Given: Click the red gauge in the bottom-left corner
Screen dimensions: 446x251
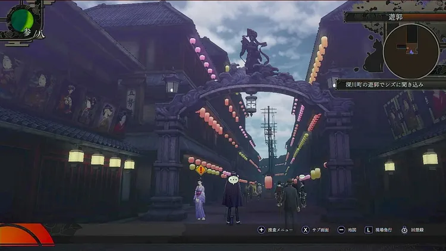Looking at the screenshot, I should (24, 234).
